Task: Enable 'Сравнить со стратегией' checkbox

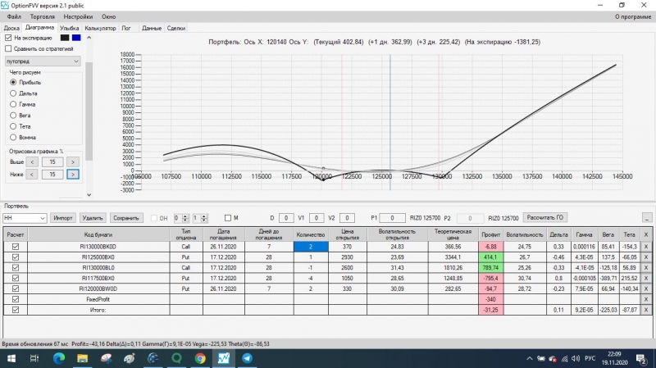Action: pos(8,48)
